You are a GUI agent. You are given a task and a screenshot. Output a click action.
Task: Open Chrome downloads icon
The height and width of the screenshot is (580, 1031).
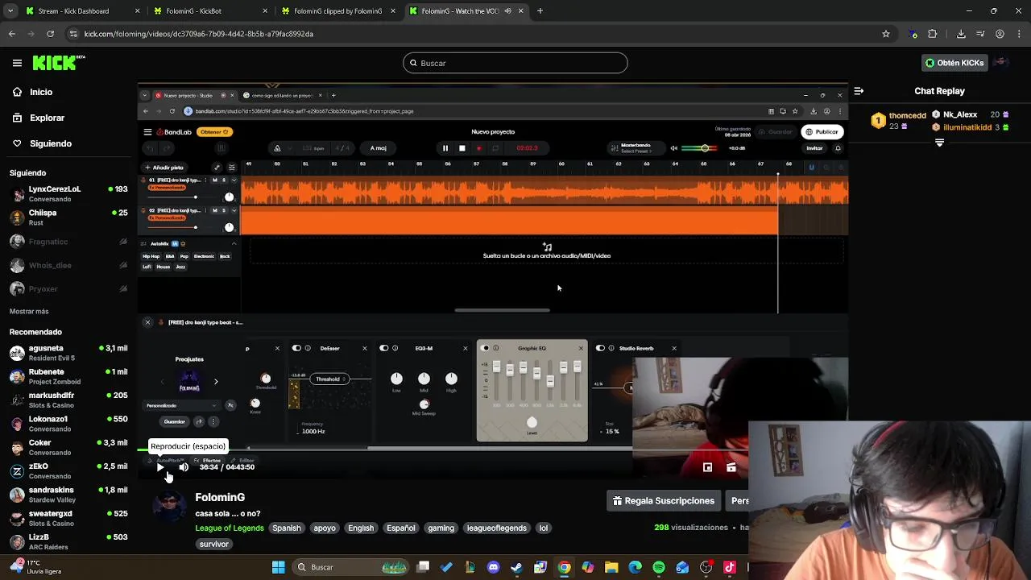(x=961, y=34)
